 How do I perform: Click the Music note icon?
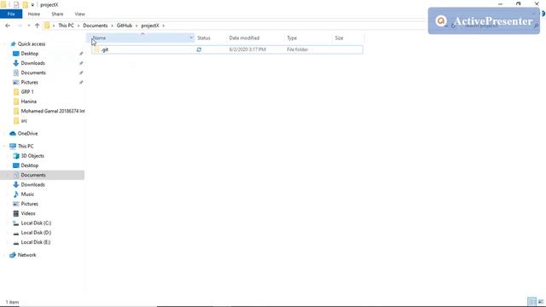point(15,194)
